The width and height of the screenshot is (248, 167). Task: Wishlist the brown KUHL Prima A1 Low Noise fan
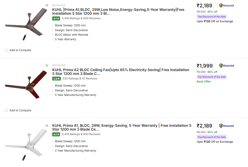[x=47, y=5]
